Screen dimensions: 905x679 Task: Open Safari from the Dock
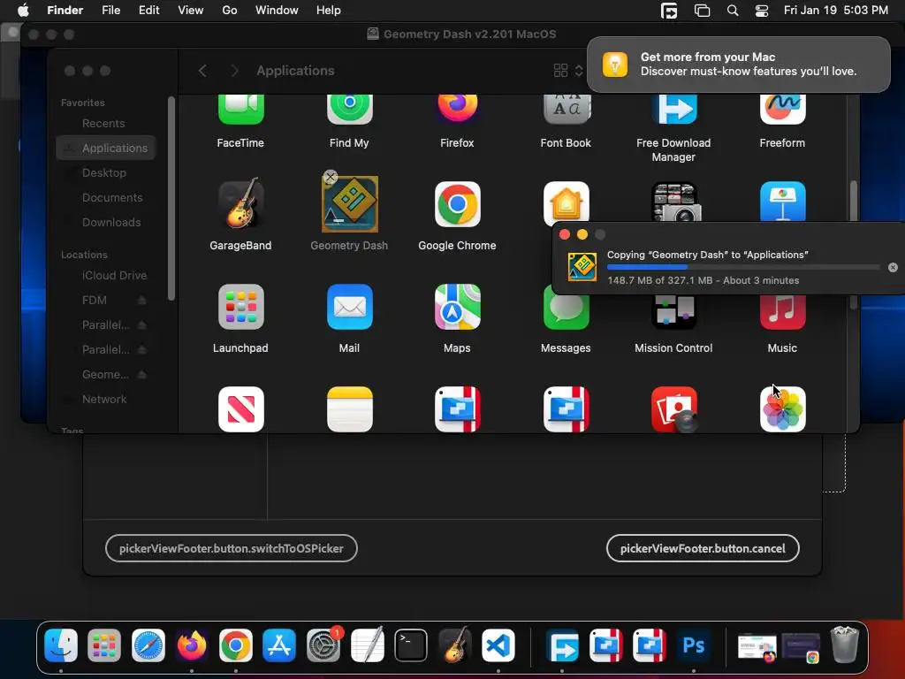point(148,645)
